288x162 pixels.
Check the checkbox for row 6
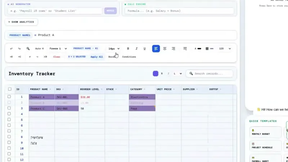click(9, 125)
